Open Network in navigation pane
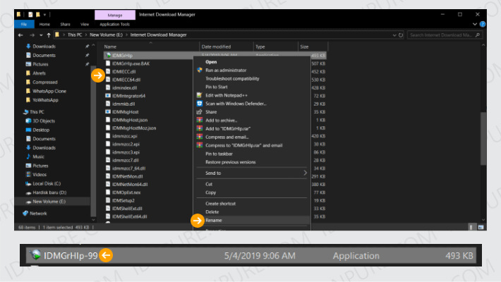The image size is (501, 282). [38, 214]
